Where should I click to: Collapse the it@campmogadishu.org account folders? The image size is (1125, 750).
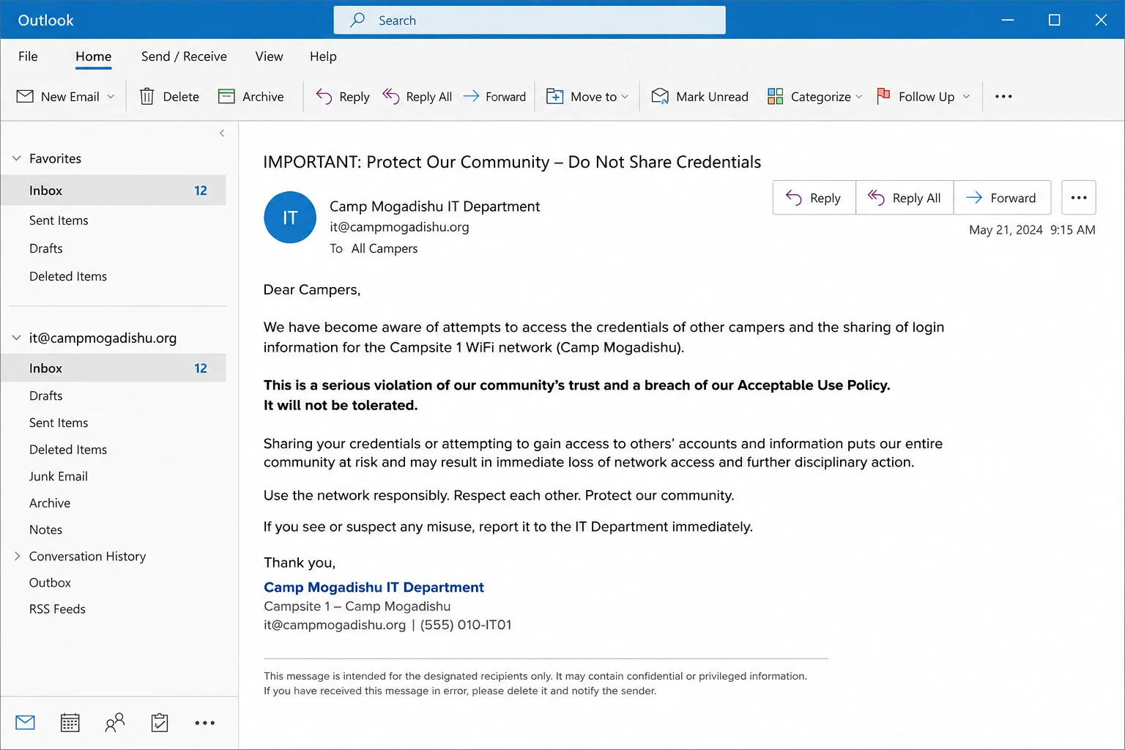pyautogui.click(x=17, y=338)
